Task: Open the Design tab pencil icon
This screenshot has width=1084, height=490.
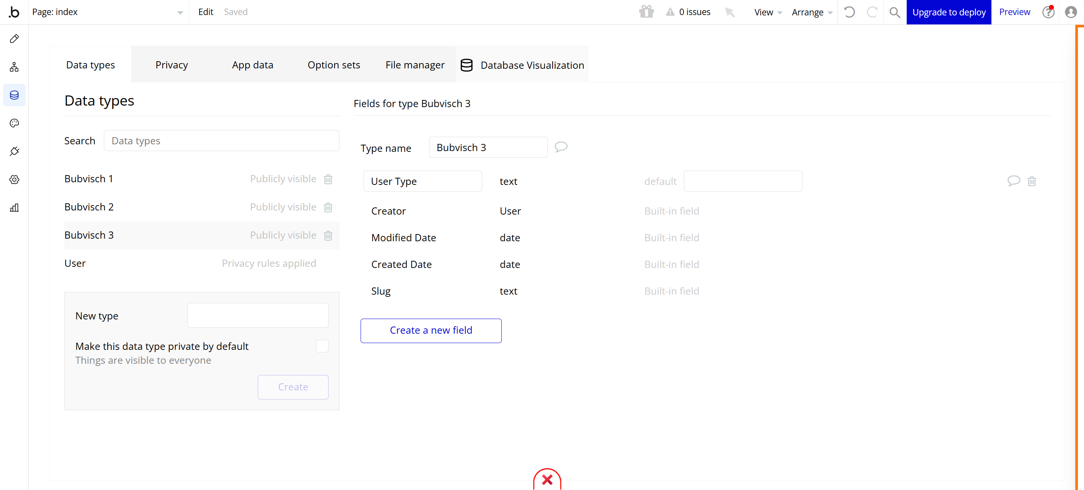Action: (14, 39)
